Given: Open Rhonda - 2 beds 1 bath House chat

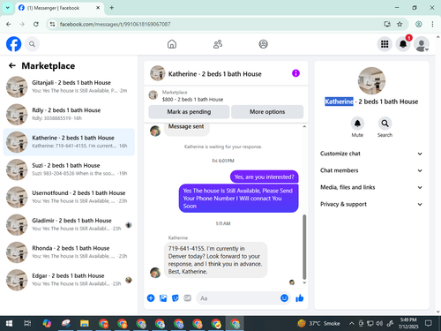Looking at the screenshot, I should 69,252.
